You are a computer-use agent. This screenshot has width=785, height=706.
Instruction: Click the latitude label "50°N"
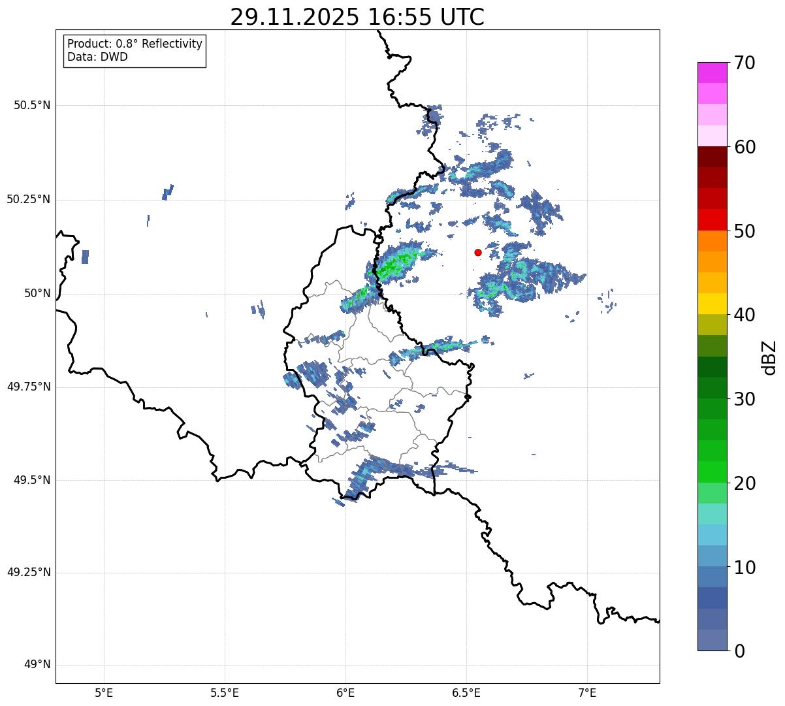pos(37,293)
